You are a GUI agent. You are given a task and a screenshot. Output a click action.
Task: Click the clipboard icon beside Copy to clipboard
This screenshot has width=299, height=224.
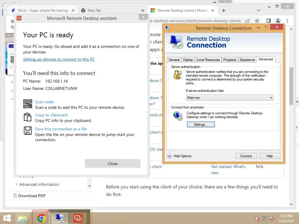27,117
